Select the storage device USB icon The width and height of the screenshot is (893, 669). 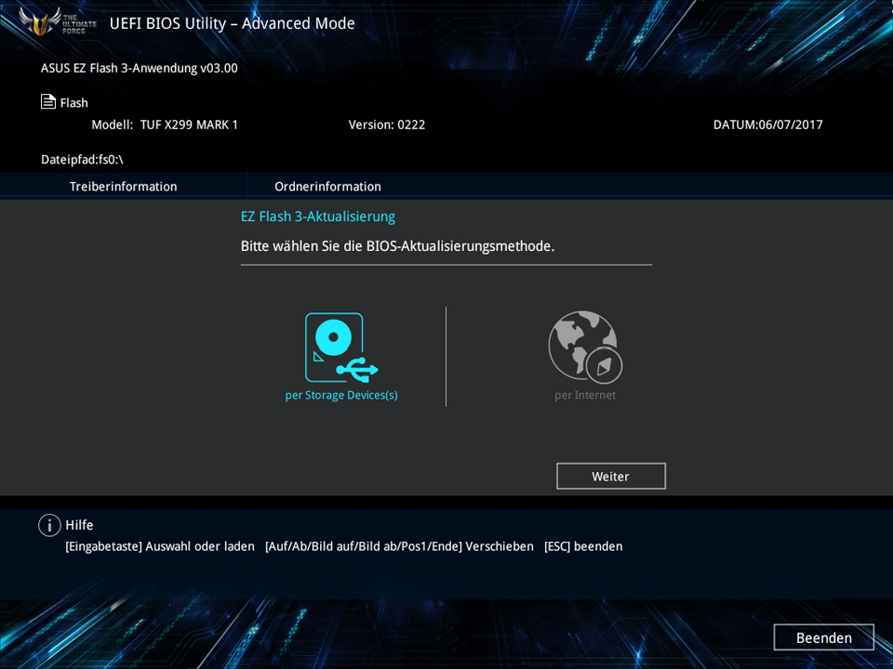[341, 348]
